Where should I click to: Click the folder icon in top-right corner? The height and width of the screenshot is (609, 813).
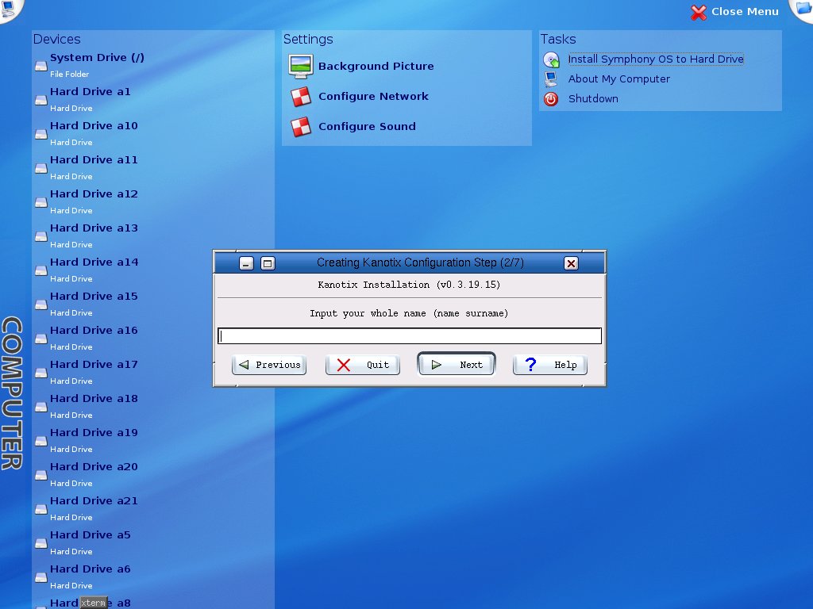click(803, 8)
